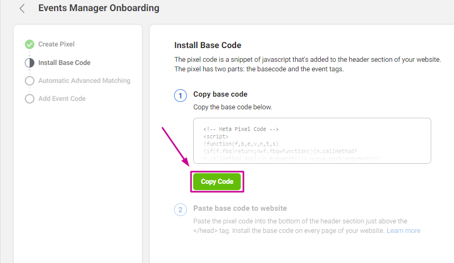Click the green Copy Code button

(x=217, y=182)
